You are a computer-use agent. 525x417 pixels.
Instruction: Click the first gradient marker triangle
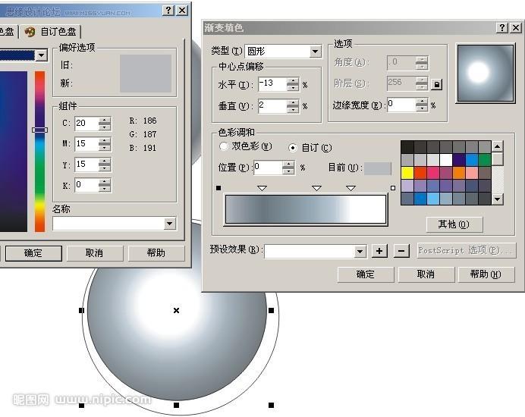(x=262, y=189)
